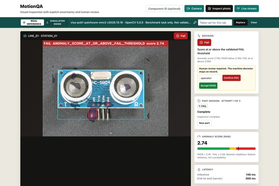Click the LINE_01 · STATION_01 label
Image resolution: width=279 pixels, height=186 pixels.
point(43,36)
